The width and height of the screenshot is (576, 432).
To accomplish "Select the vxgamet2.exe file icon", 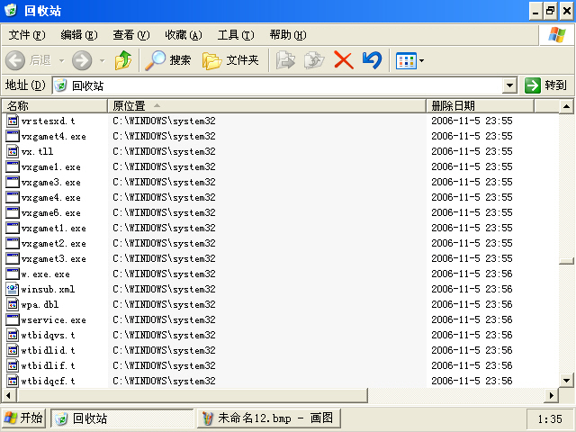I will 13,243.
